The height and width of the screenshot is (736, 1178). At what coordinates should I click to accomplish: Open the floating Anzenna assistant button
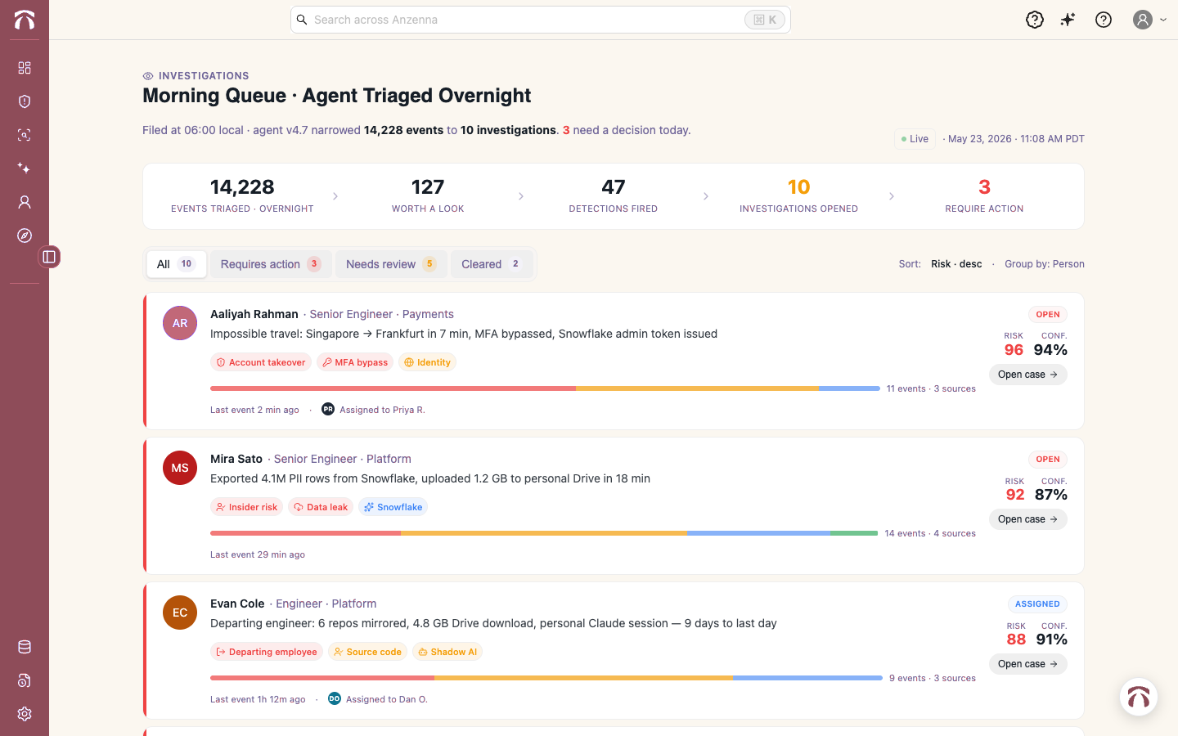pos(1139,697)
